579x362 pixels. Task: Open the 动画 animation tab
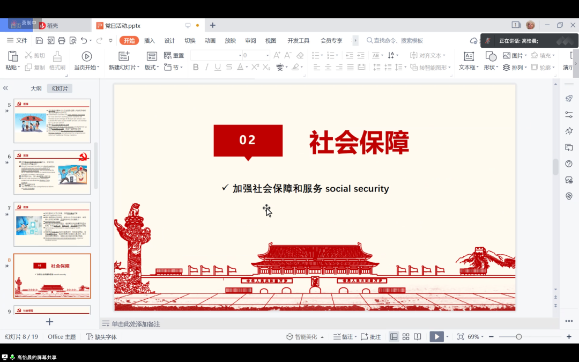coord(210,40)
